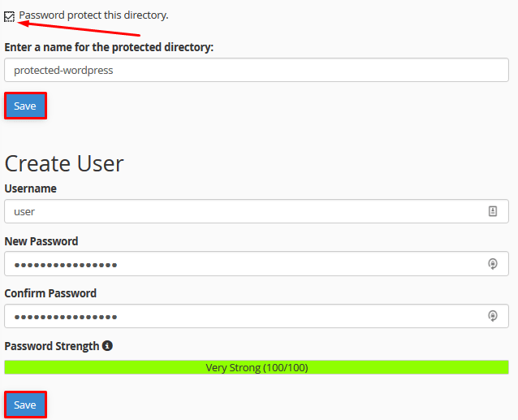Click the Password Strength label text
Viewport: 518px width, 420px height.
[x=51, y=345]
